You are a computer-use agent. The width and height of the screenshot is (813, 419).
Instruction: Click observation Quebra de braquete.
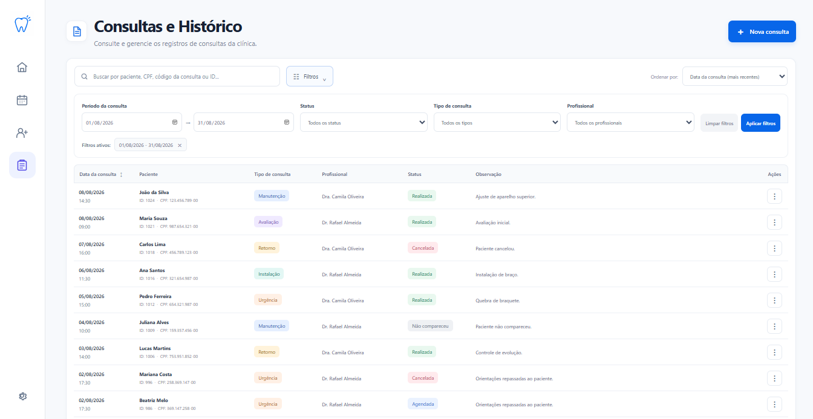[x=498, y=300]
